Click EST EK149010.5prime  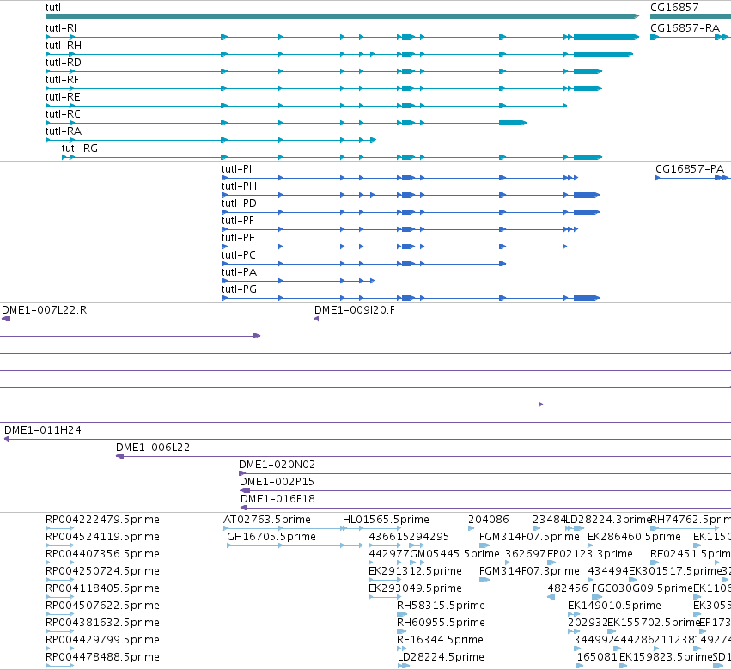click(614, 606)
